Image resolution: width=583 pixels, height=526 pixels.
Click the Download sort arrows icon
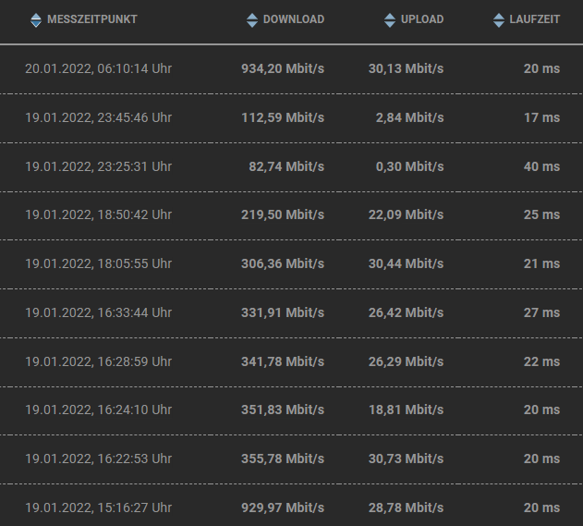252,19
